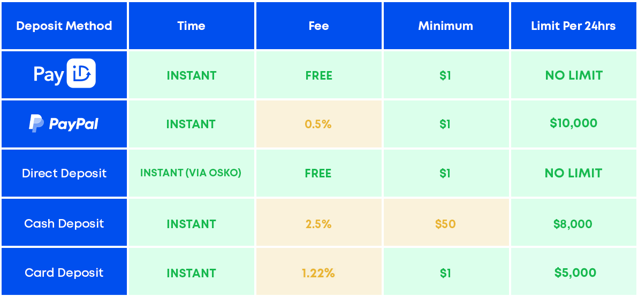Click the PayID FREE fee cell
Image resolution: width=638 pixels, height=296 pixels.
pos(318,75)
